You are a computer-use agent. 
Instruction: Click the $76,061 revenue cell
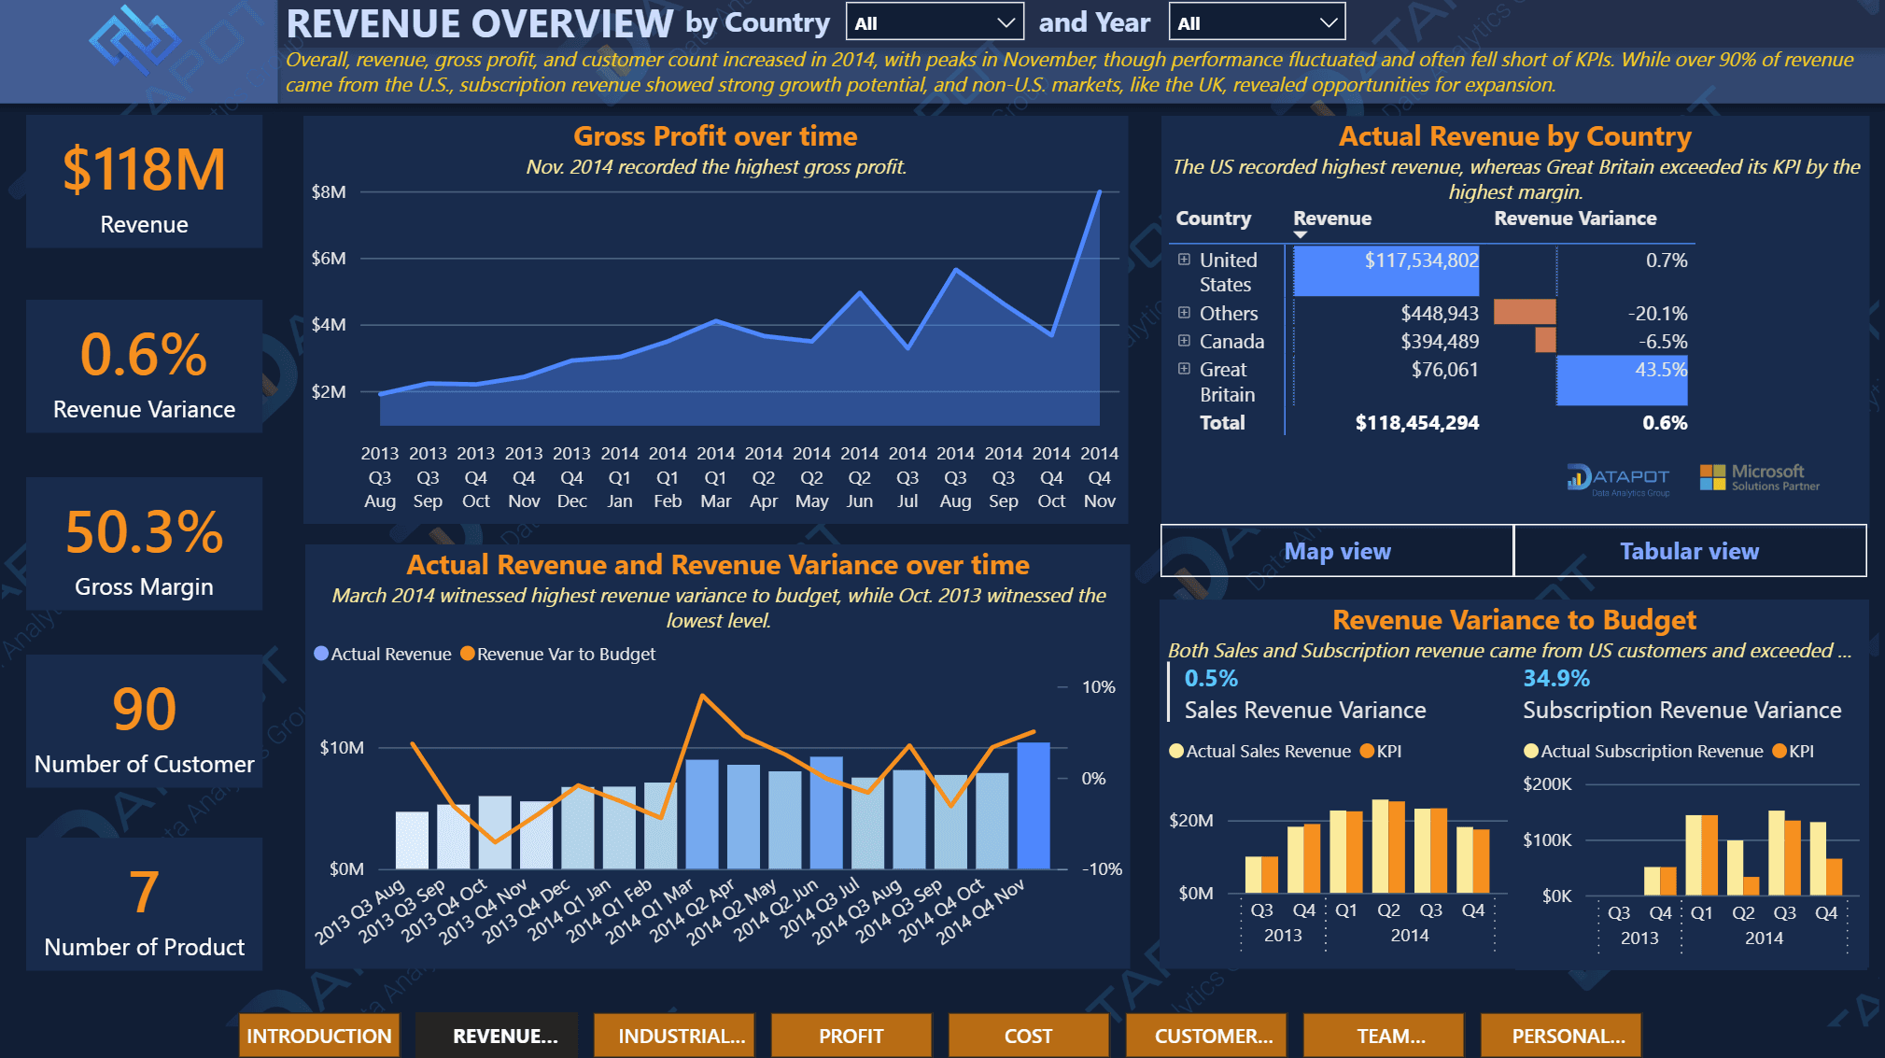1386,381
